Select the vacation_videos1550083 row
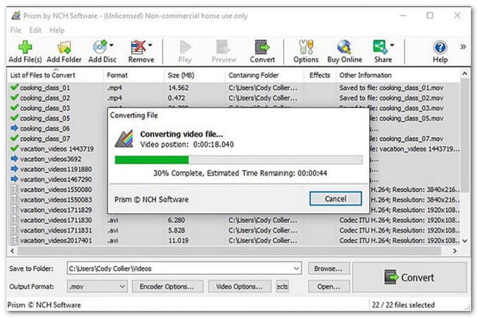The width and height of the screenshot is (478, 318). click(56, 200)
